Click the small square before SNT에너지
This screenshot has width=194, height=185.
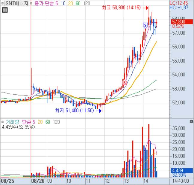(2, 4)
